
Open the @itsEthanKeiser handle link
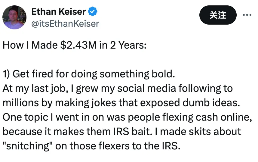click(65, 23)
